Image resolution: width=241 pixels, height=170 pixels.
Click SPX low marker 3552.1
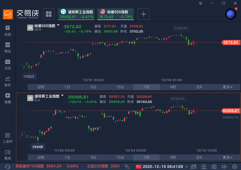(x=29, y=76)
